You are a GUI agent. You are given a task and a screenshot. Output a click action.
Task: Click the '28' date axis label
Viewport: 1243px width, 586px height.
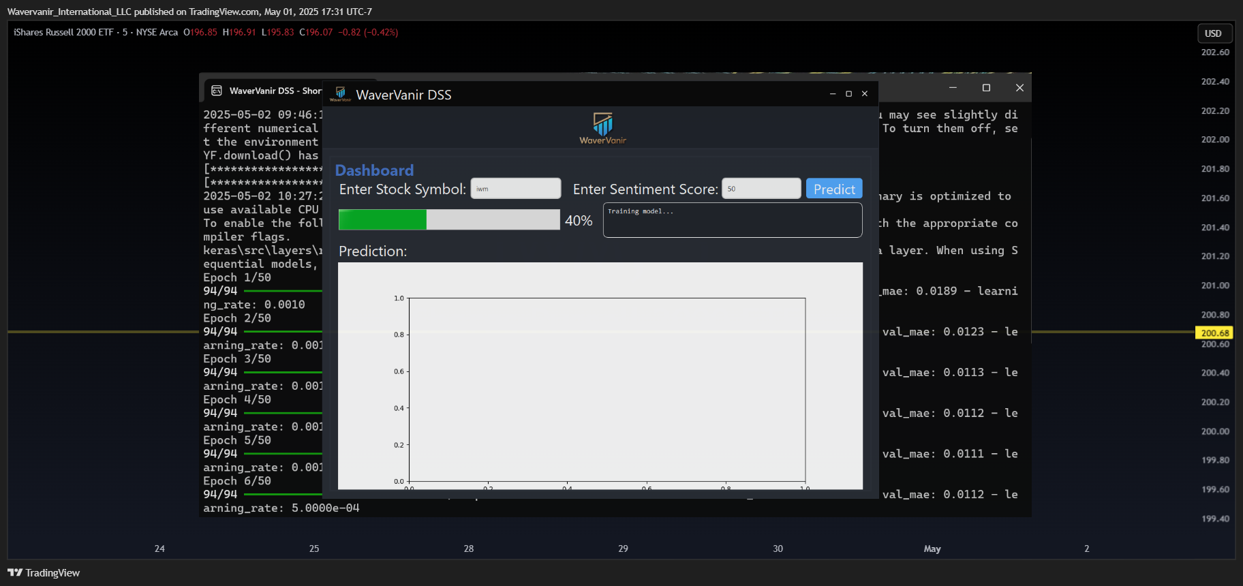[469, 549]
